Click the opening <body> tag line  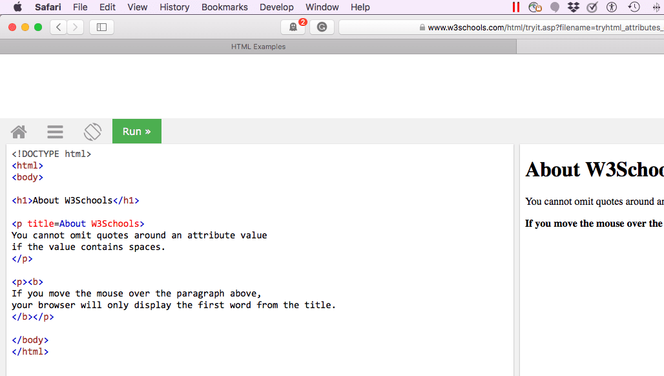[28, 177]
